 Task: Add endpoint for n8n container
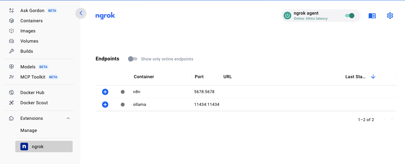[105, 92]
